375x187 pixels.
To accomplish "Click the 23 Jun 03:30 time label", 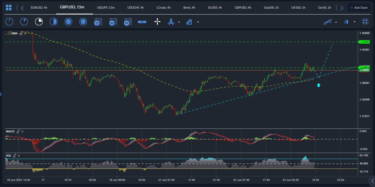I will (x=291, y=180).
